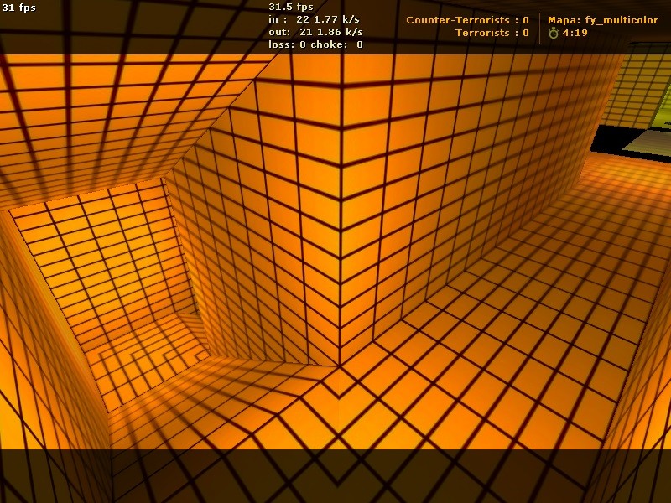Viewport: 671px width, 503px height.
Task: Click the dark spectator bar at bottom
Action: (x=335, y=476)
